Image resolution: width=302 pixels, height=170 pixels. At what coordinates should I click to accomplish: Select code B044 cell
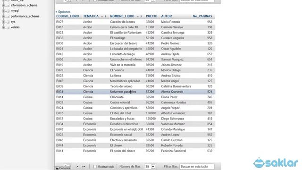(60, 145)
